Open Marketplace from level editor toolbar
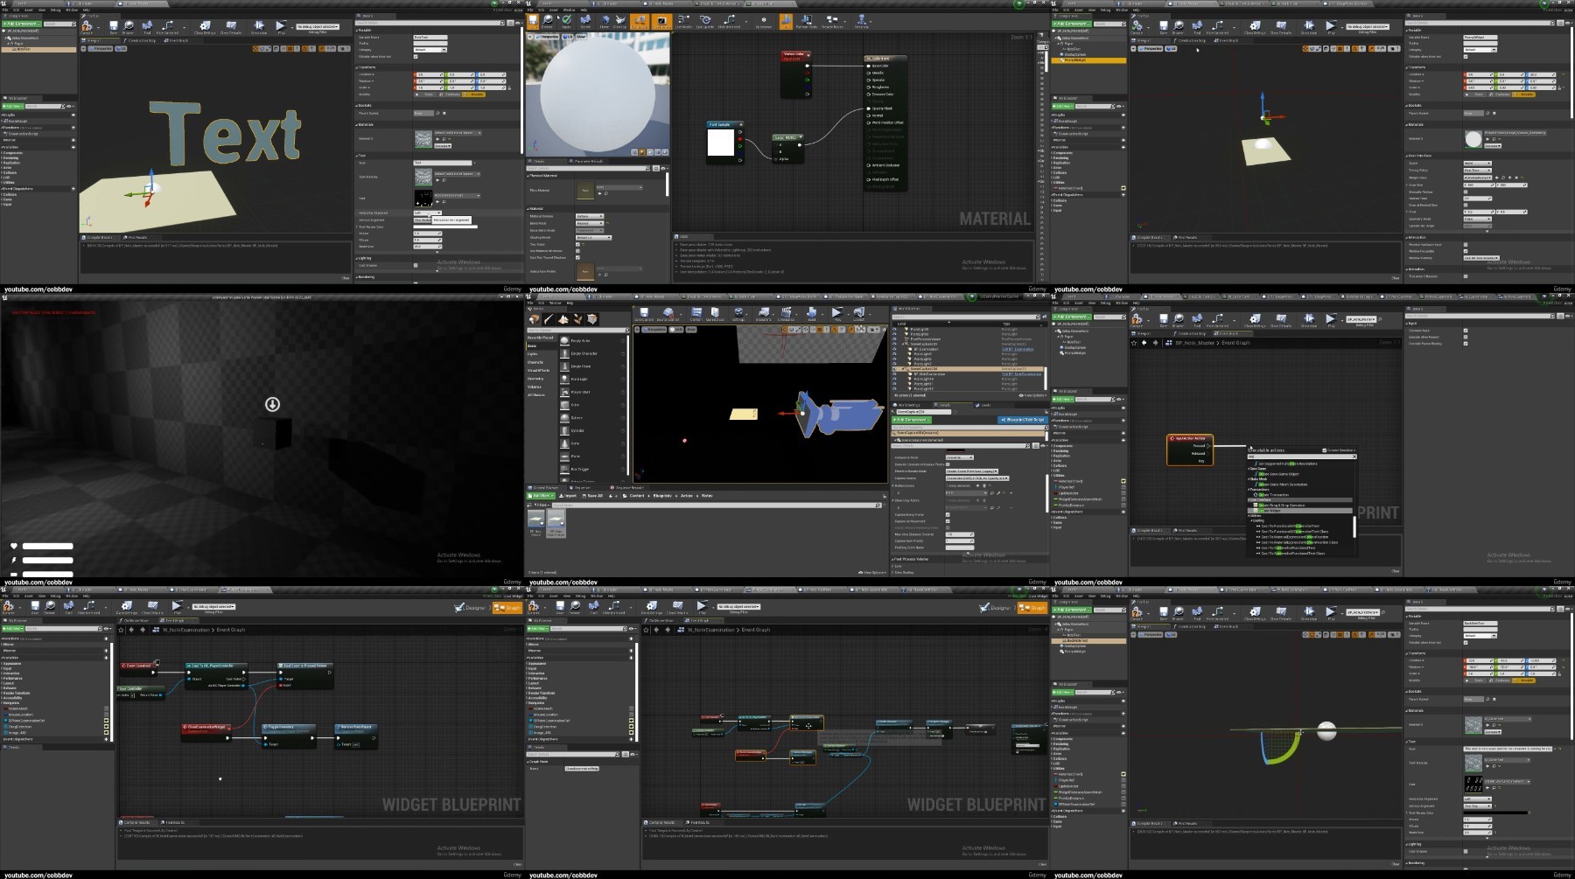 715,314
